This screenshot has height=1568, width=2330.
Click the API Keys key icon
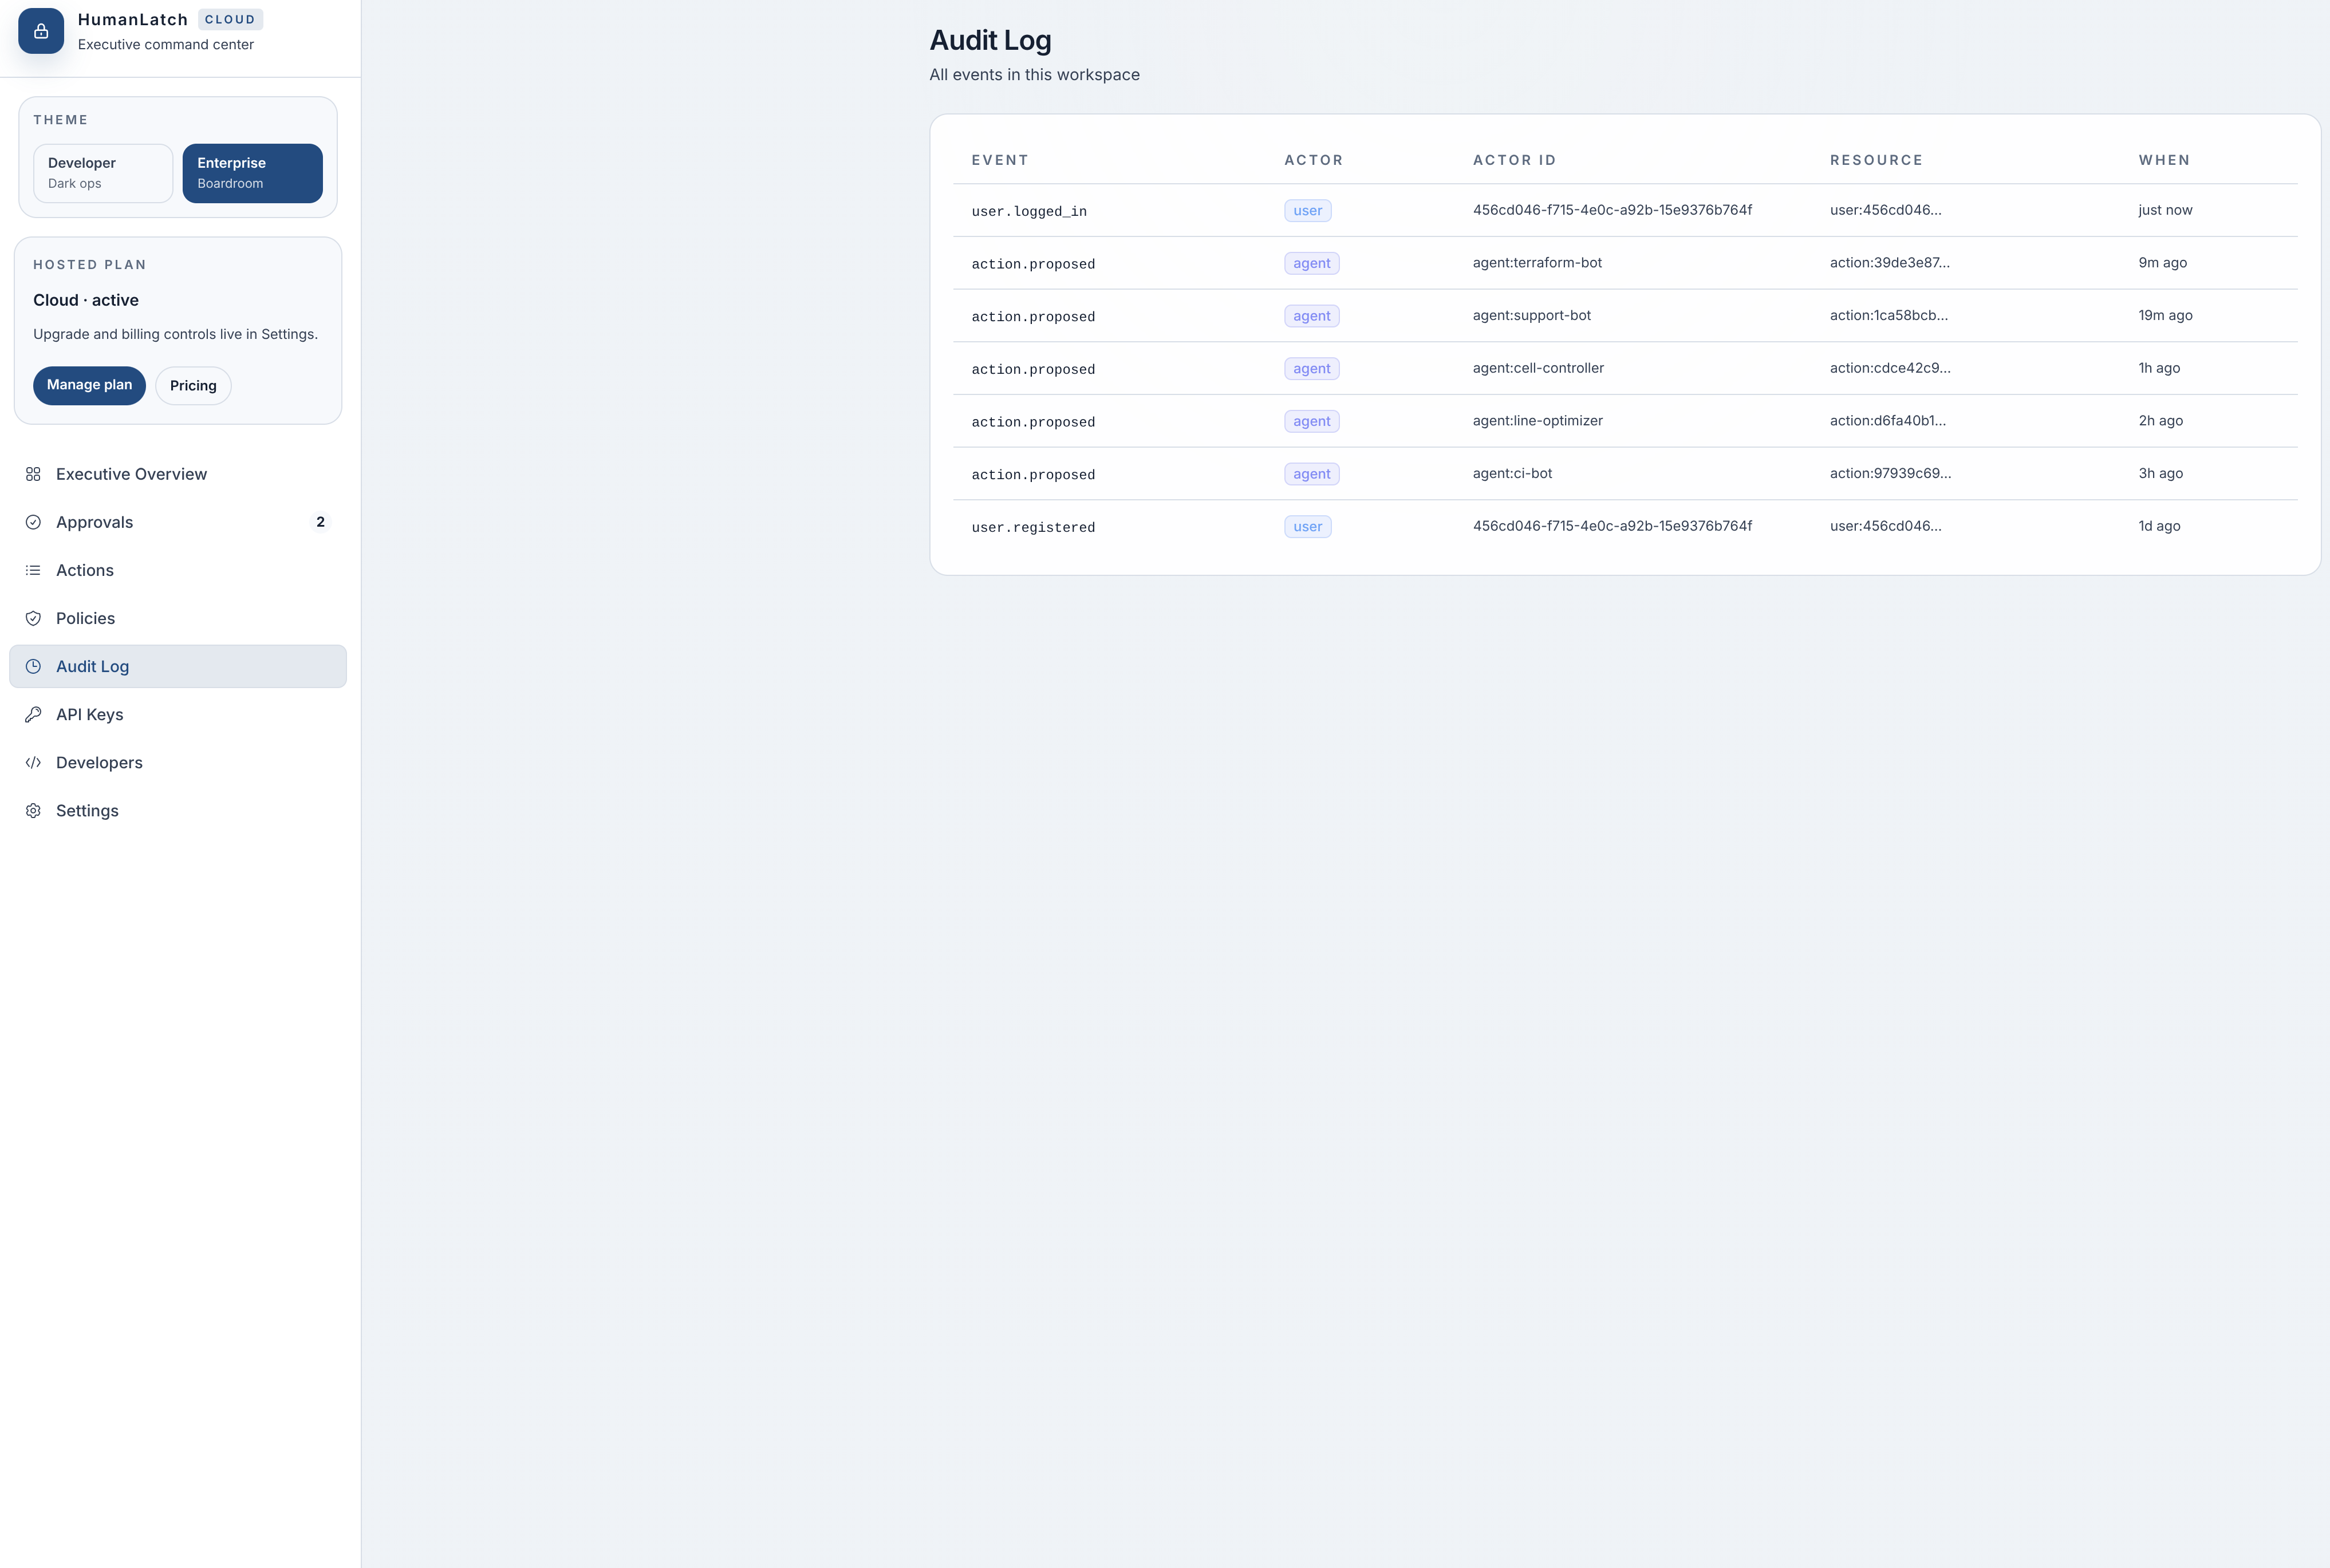(33, 714)
